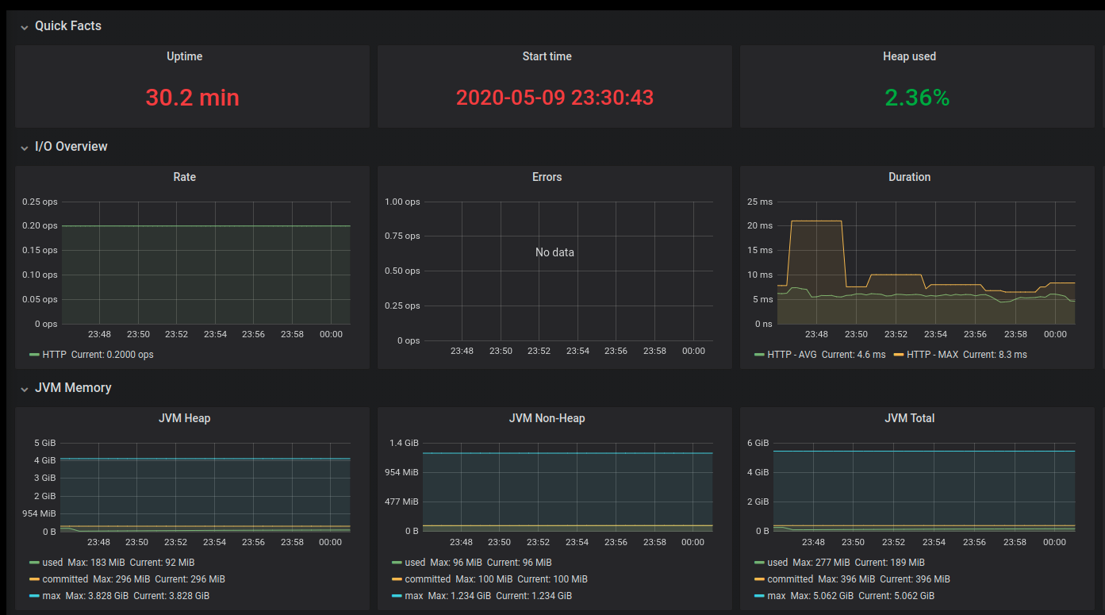
Task: Toggle the used series in JVM Heap legend
Action: (52, 563)
